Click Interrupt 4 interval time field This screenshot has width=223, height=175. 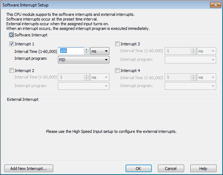point(178,77)
